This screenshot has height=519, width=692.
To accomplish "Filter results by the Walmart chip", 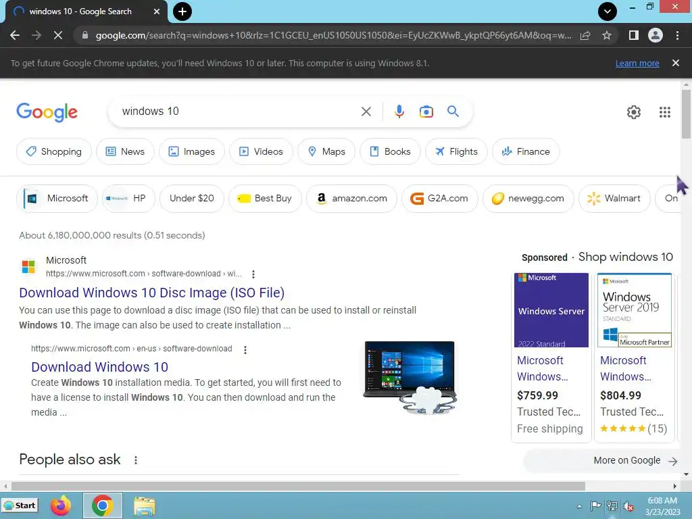I will point(614,198).
